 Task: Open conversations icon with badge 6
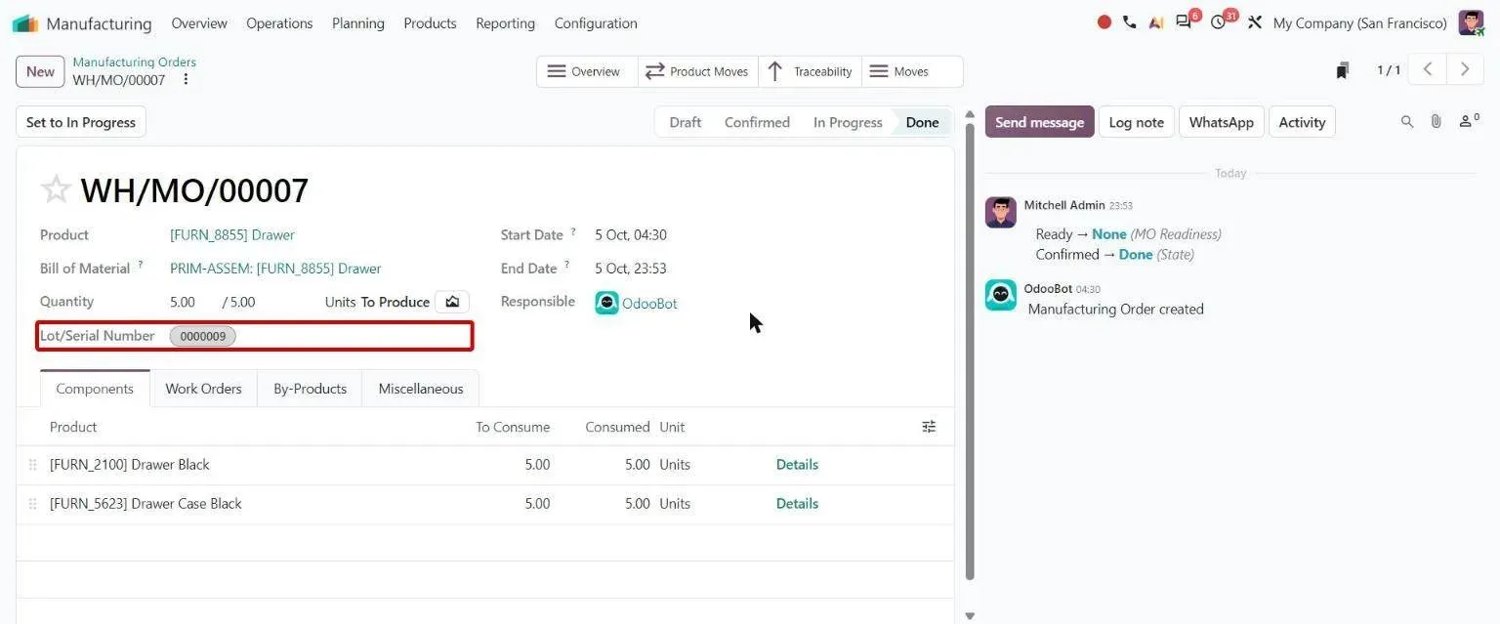(1185, 22)
